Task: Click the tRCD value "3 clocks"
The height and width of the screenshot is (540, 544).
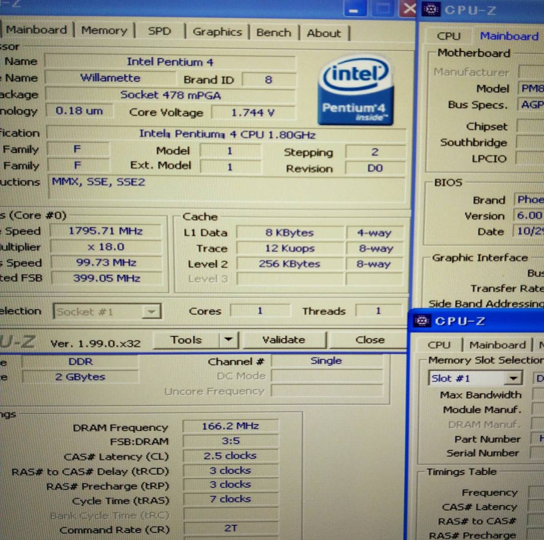Action: click(230, 471)
